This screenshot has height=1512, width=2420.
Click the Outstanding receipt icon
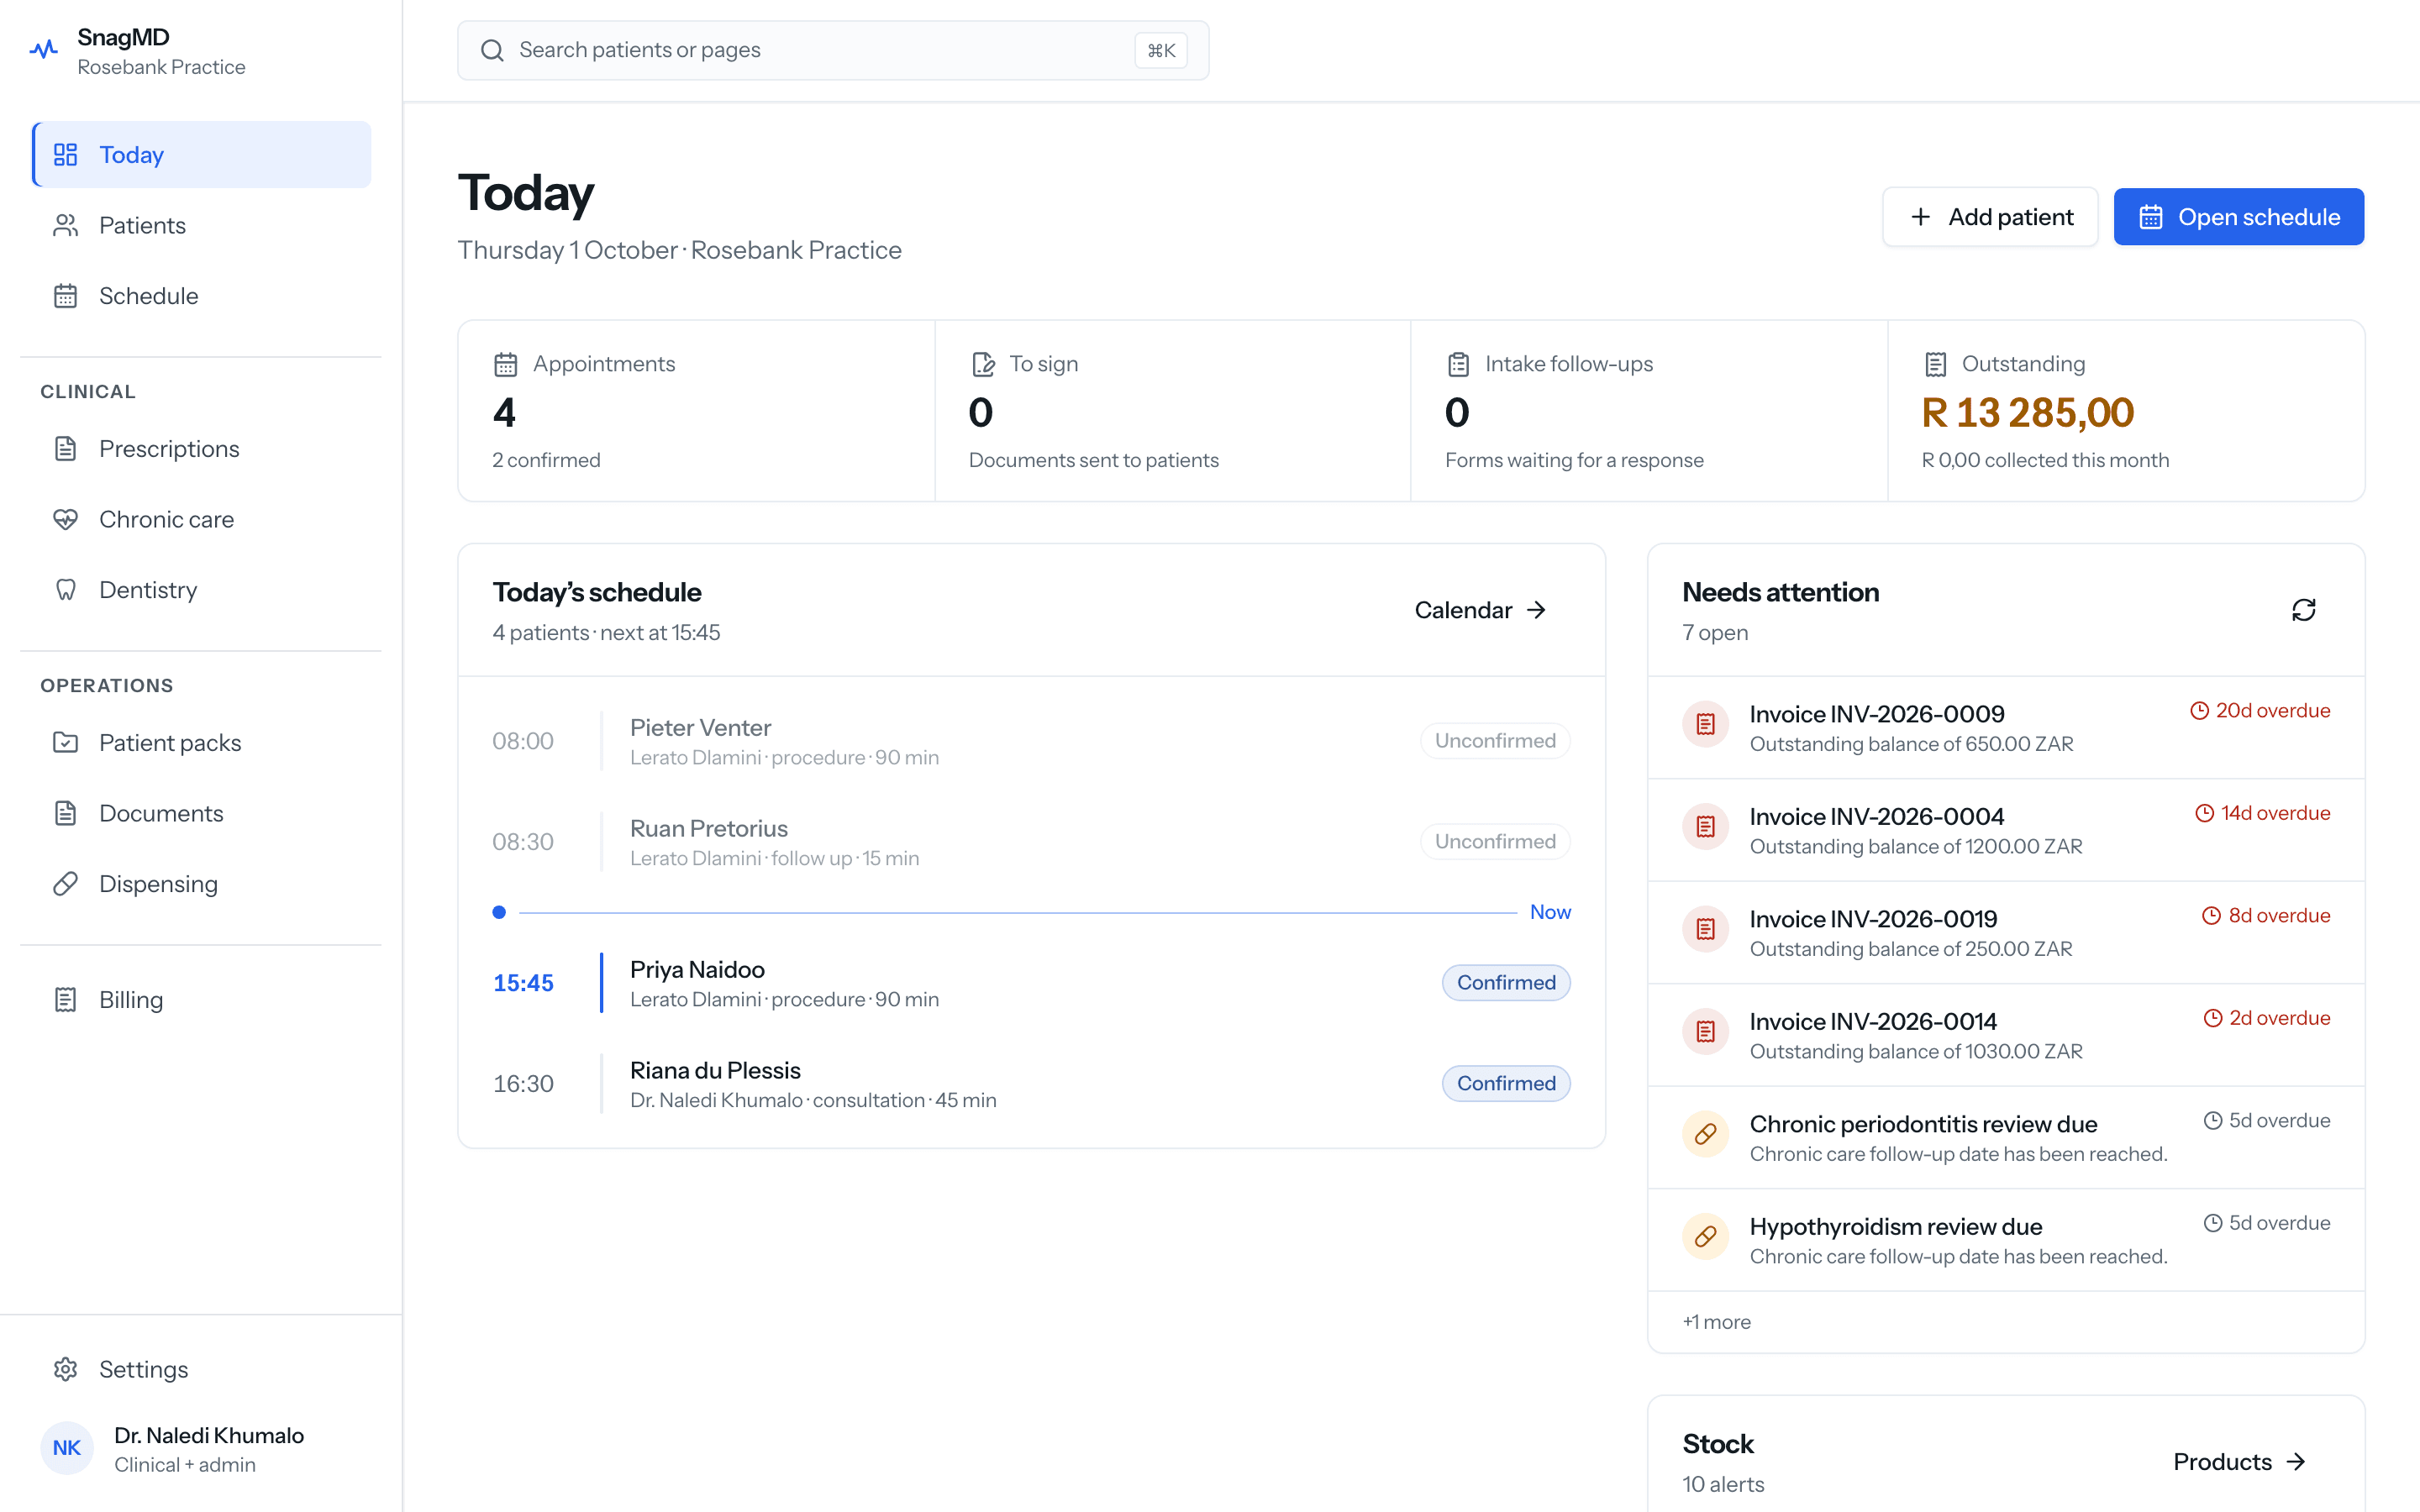[1935, 364]
